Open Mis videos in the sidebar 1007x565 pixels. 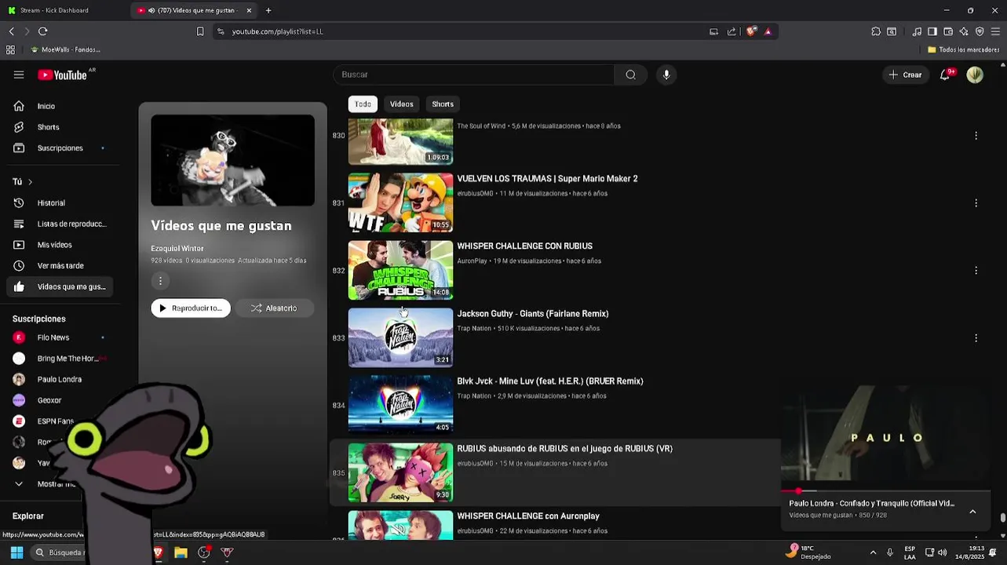tap(59, 245)
